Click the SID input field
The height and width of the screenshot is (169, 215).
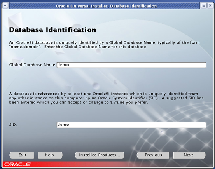click(131, 125)
